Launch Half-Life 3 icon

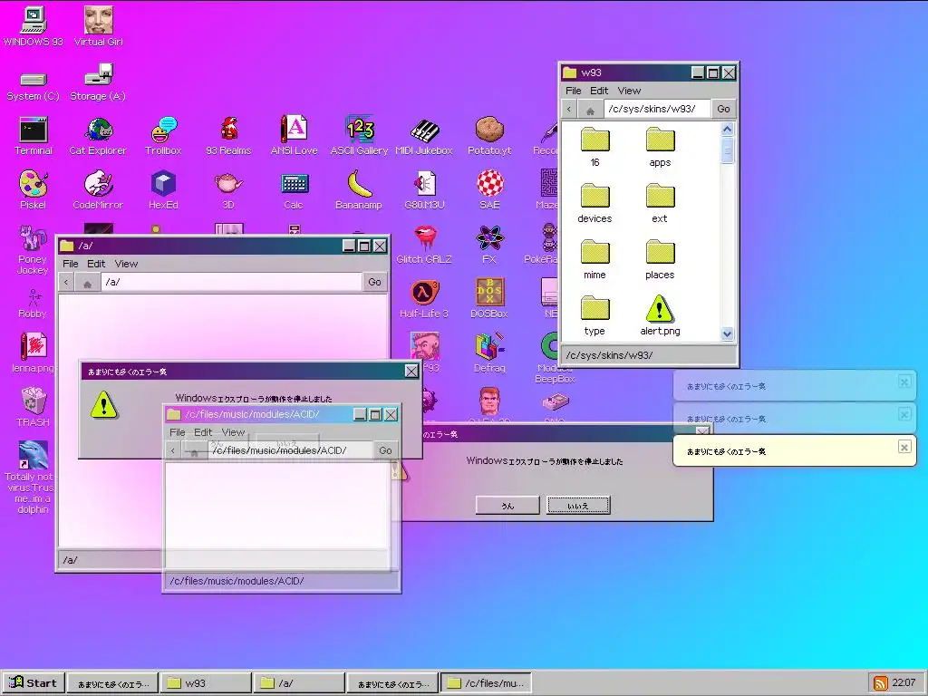(424, 299)
